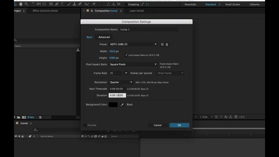The image size is (279, 157).
Task: Open Pixel Aspect Ratio Square Pixels dropdown
Action: pyautogui.click(x=133, y=65)
